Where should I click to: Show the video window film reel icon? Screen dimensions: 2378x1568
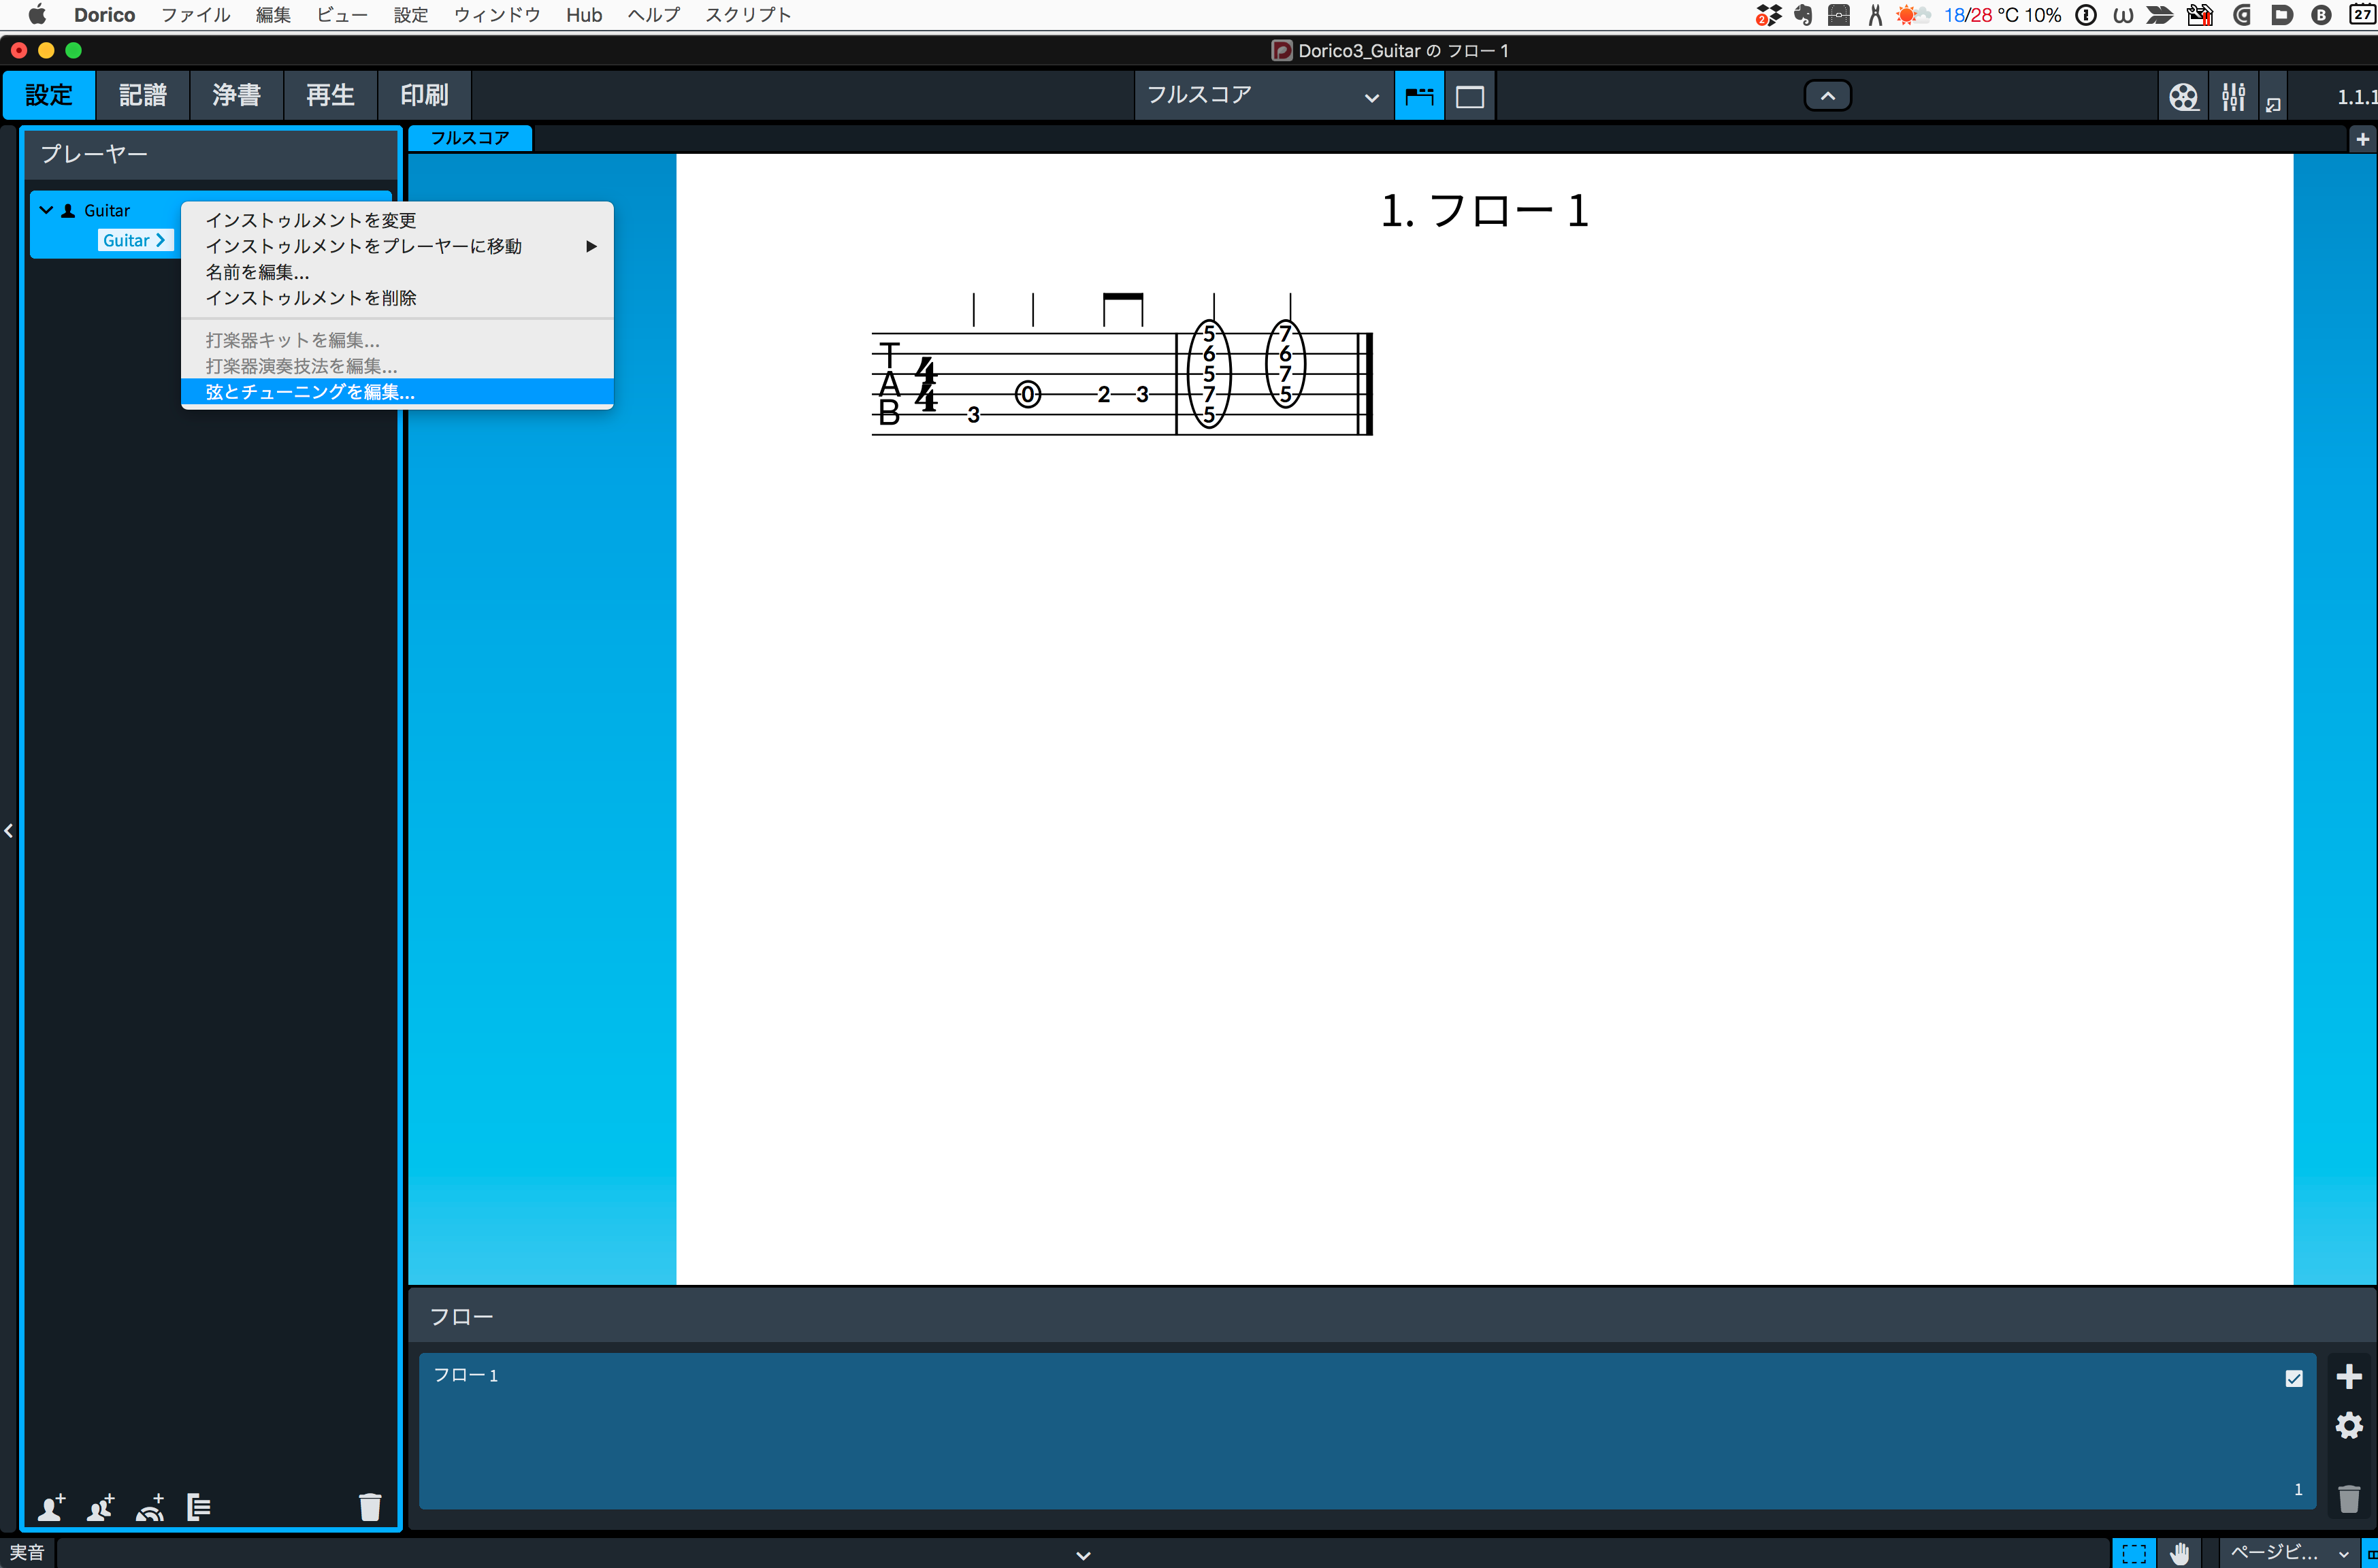[x=2183, y=97]
